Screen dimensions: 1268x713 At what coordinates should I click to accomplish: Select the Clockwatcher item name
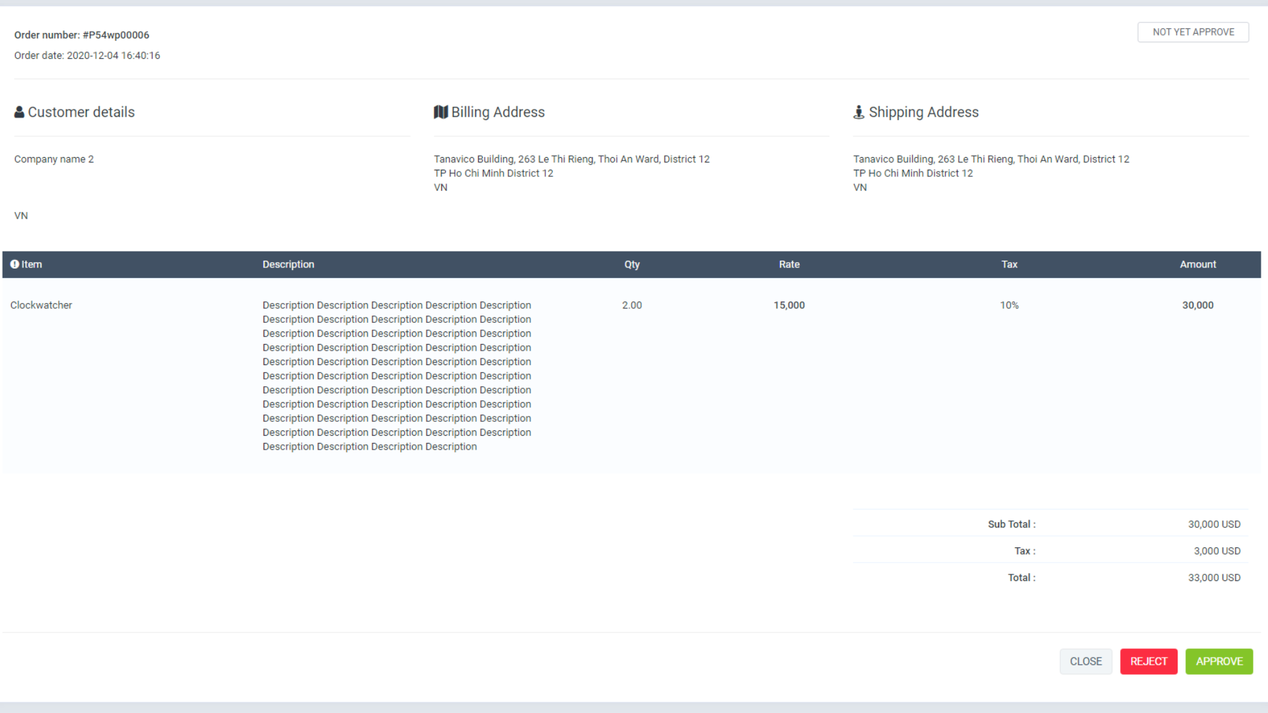click(41, 305)
